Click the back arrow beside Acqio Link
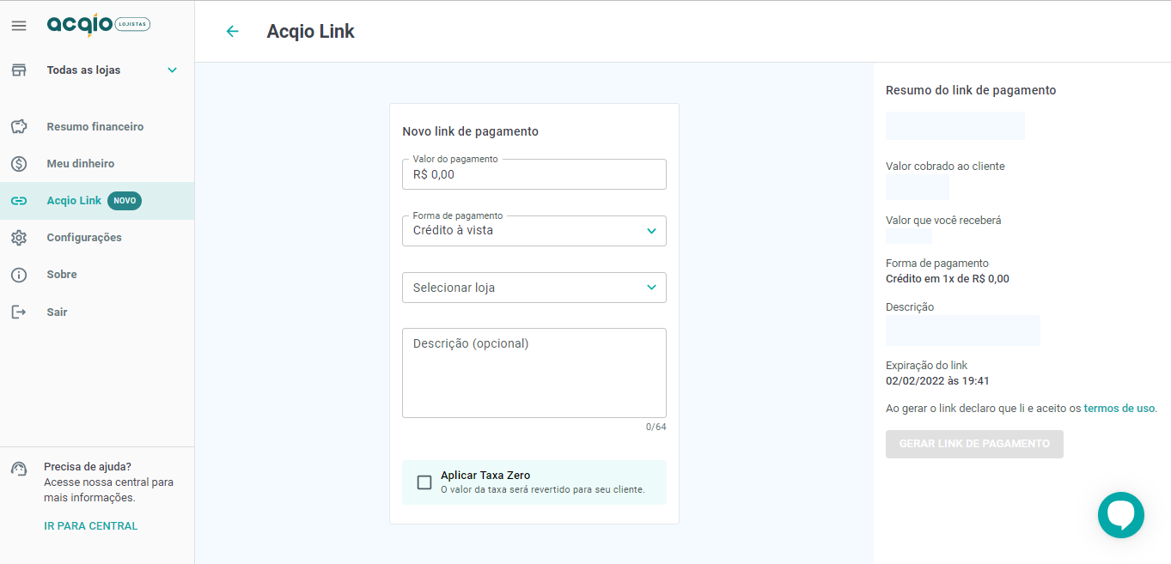Image resolution: width=1171 pixels, height=564 pixels. [x=232, y=32]
